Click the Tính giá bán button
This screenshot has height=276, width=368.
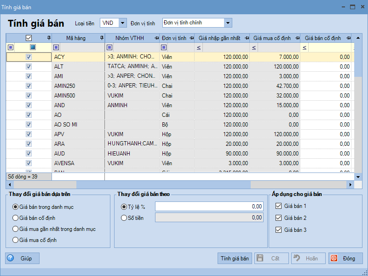(235, 259)
